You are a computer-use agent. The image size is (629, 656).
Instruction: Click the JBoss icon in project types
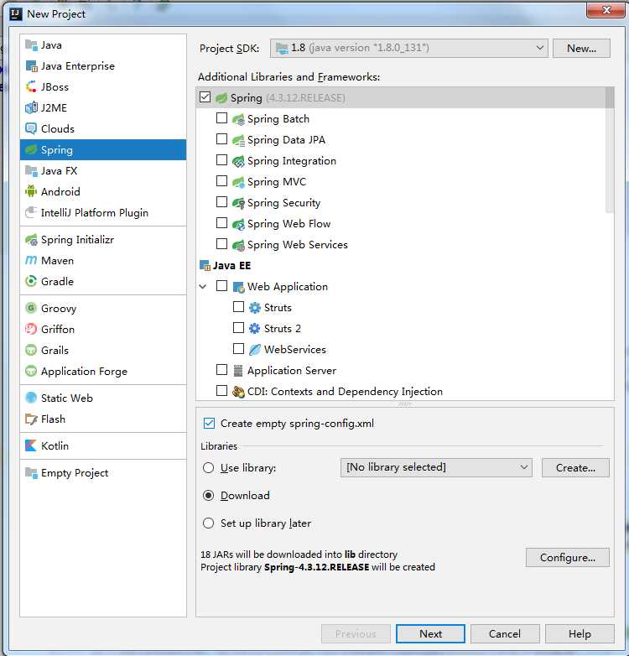pyautogui.click(x=31, y=86)
